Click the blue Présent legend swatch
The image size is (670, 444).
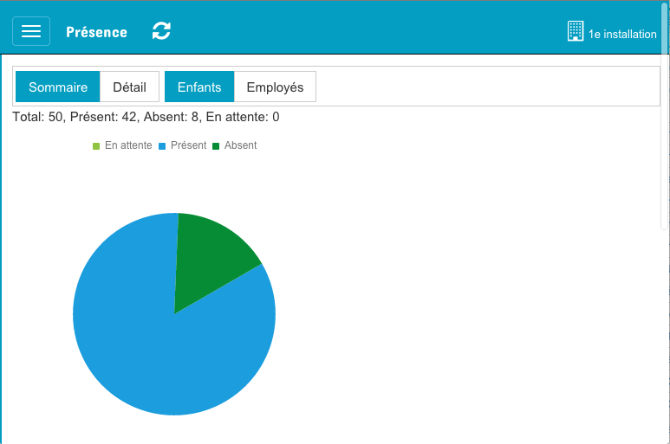[x=162, y=146]
